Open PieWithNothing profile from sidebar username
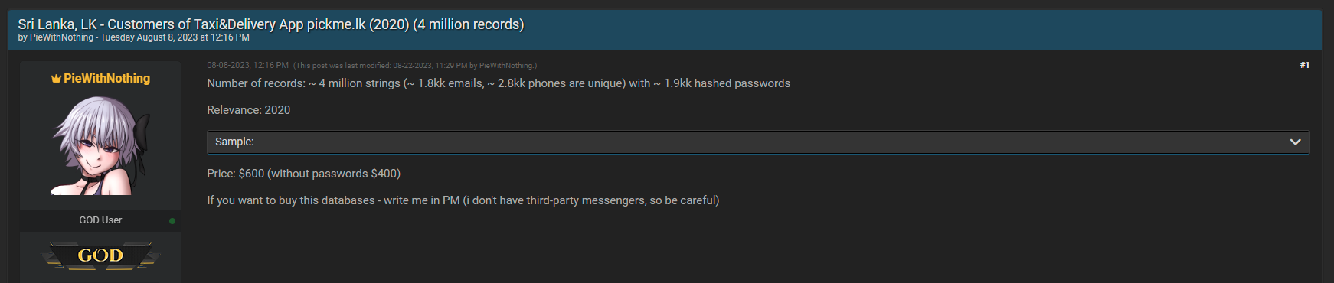The image size is (1334, 283). [x=106, y=79]
